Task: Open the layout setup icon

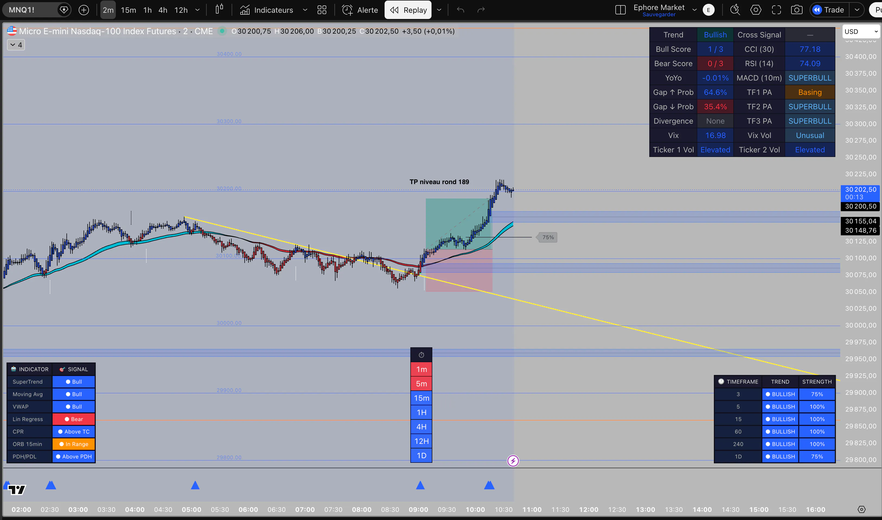Action: point(621,10)
